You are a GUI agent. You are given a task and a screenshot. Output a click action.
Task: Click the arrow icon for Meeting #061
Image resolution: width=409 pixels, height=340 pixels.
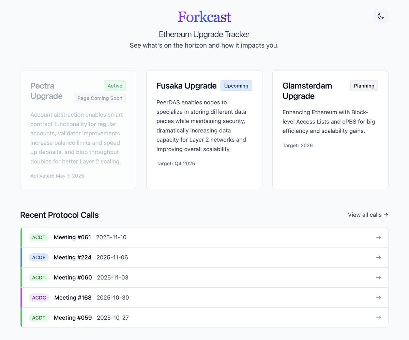pyautogui.click(x=378, y=237)
